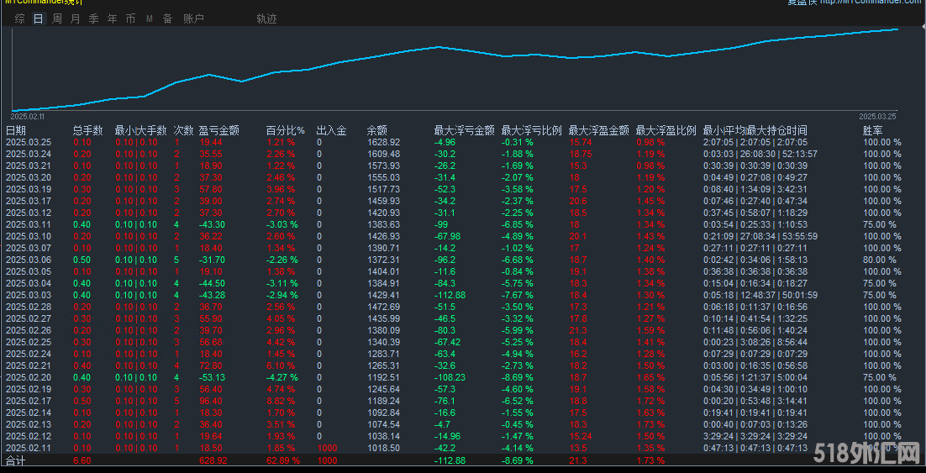The width and height of the screenshot is (926, 473).
Task: Click the 胜率 win rate column header
Action: (872, 130)
